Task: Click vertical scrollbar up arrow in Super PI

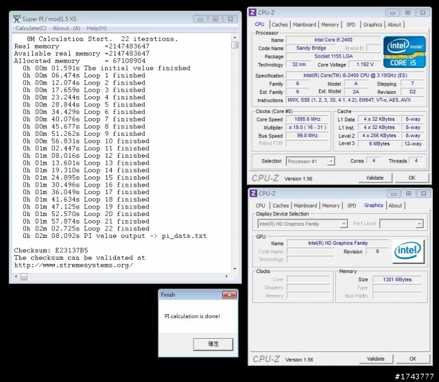Action: click(235, 38)
